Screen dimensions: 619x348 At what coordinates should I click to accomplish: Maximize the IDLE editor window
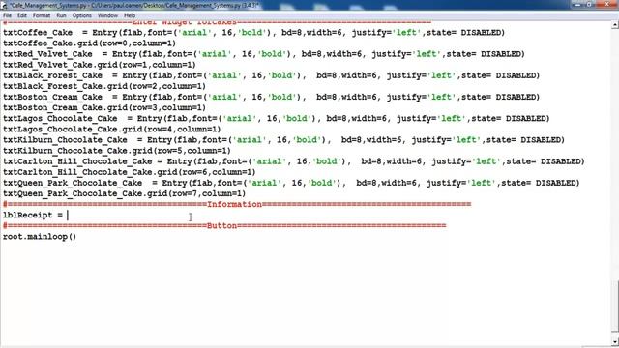tap(589, 4)
